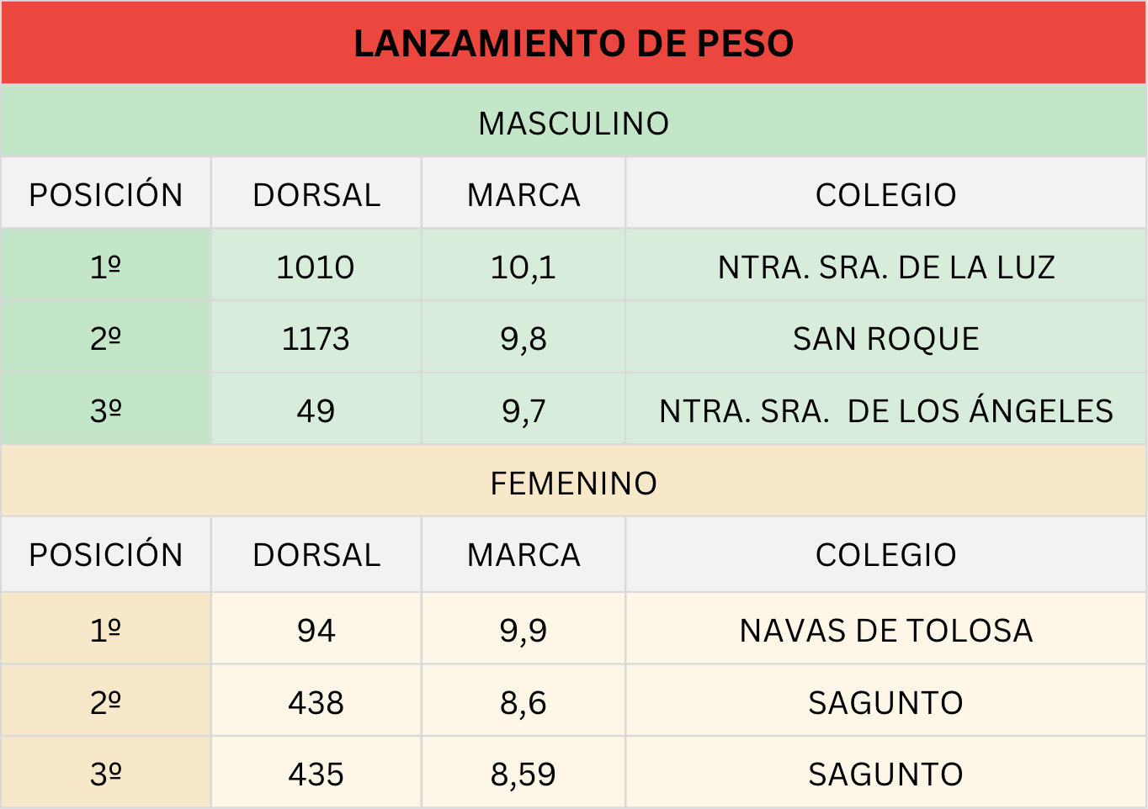This screenshot has width=1148, height=809.
Task: Click the SAN ROQUE cell
Action: [x=885, y=339]
